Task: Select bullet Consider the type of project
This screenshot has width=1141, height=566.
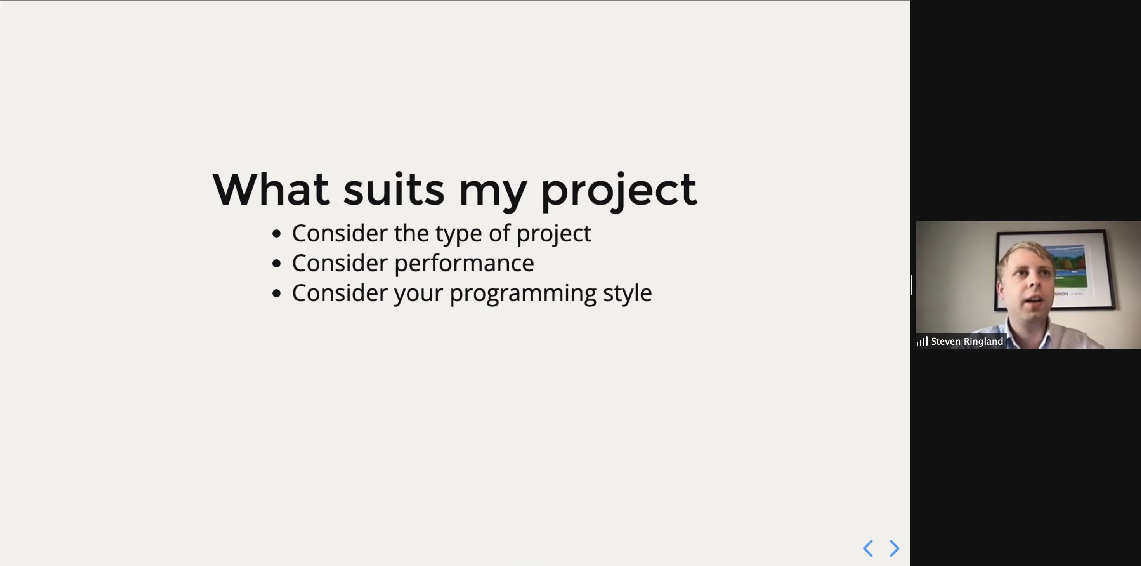Action: pyautogui.click(x=441, y=233)
